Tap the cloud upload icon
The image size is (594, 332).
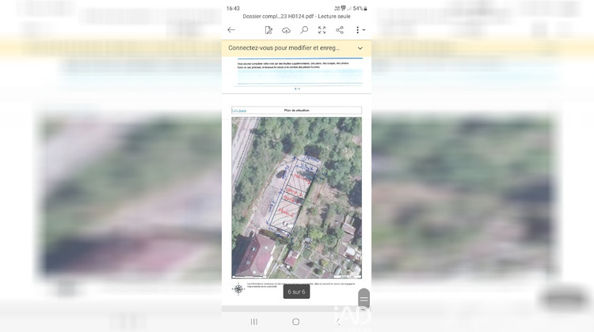pos(286,30)
